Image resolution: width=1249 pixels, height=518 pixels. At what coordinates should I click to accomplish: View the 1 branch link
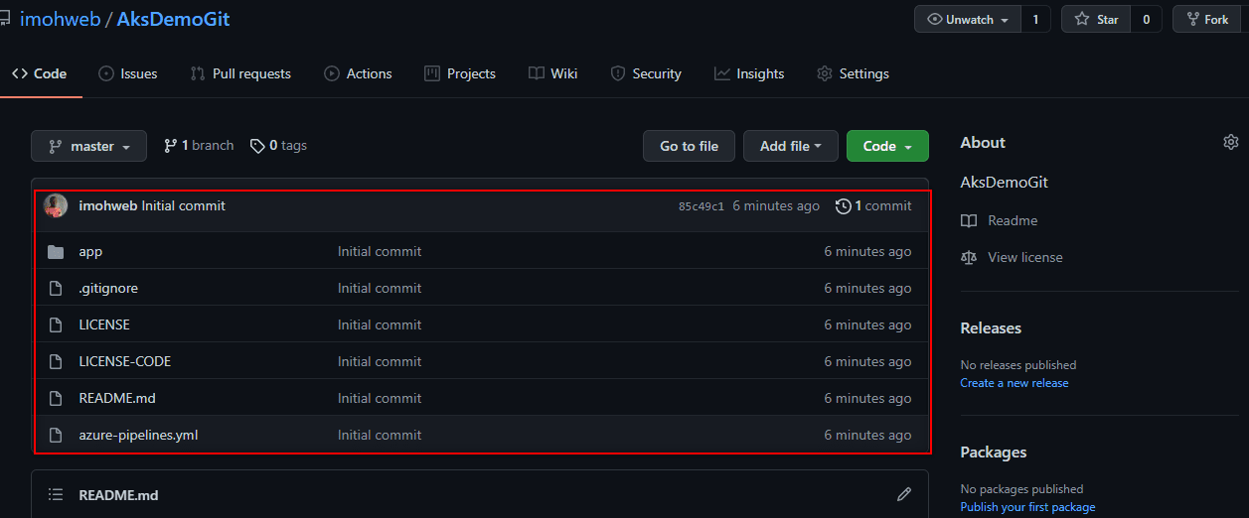199,145
